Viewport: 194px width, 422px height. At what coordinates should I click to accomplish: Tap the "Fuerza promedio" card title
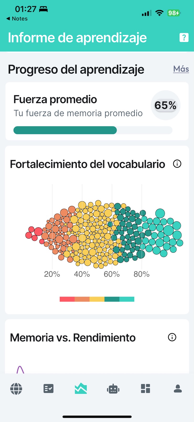click(x=55, y=99)
